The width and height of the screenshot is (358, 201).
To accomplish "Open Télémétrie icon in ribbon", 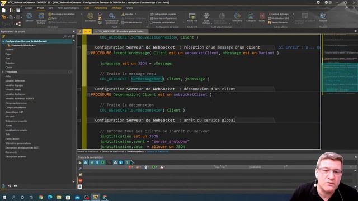I will (x=237, y=16).
